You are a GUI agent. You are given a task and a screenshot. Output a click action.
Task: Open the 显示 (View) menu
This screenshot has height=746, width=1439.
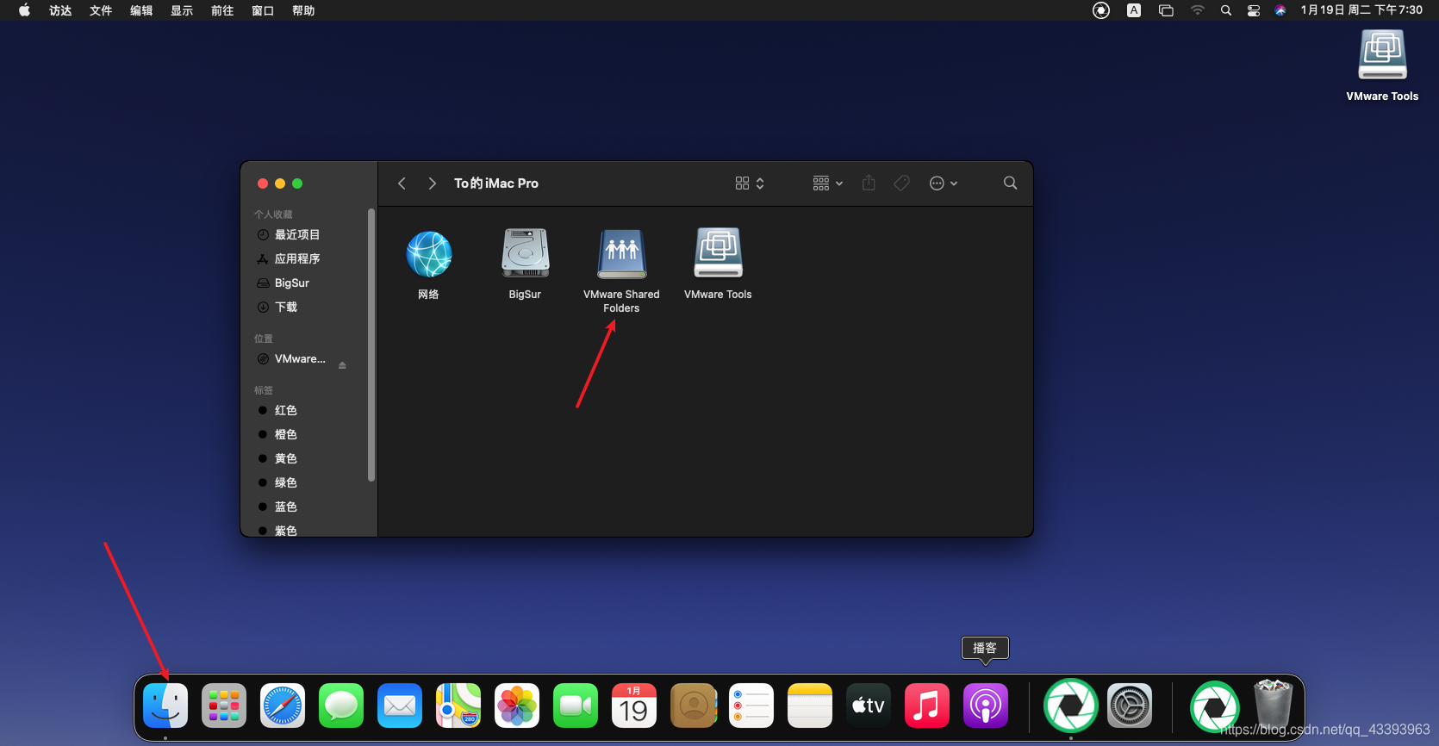182,10
